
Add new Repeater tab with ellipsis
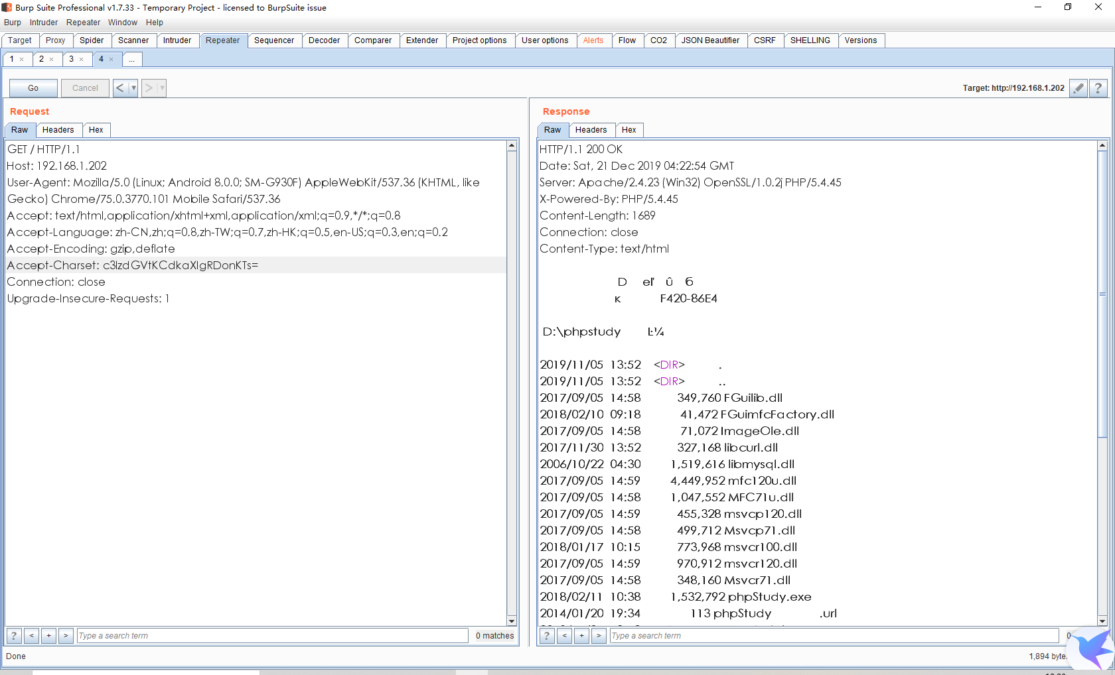131,60
